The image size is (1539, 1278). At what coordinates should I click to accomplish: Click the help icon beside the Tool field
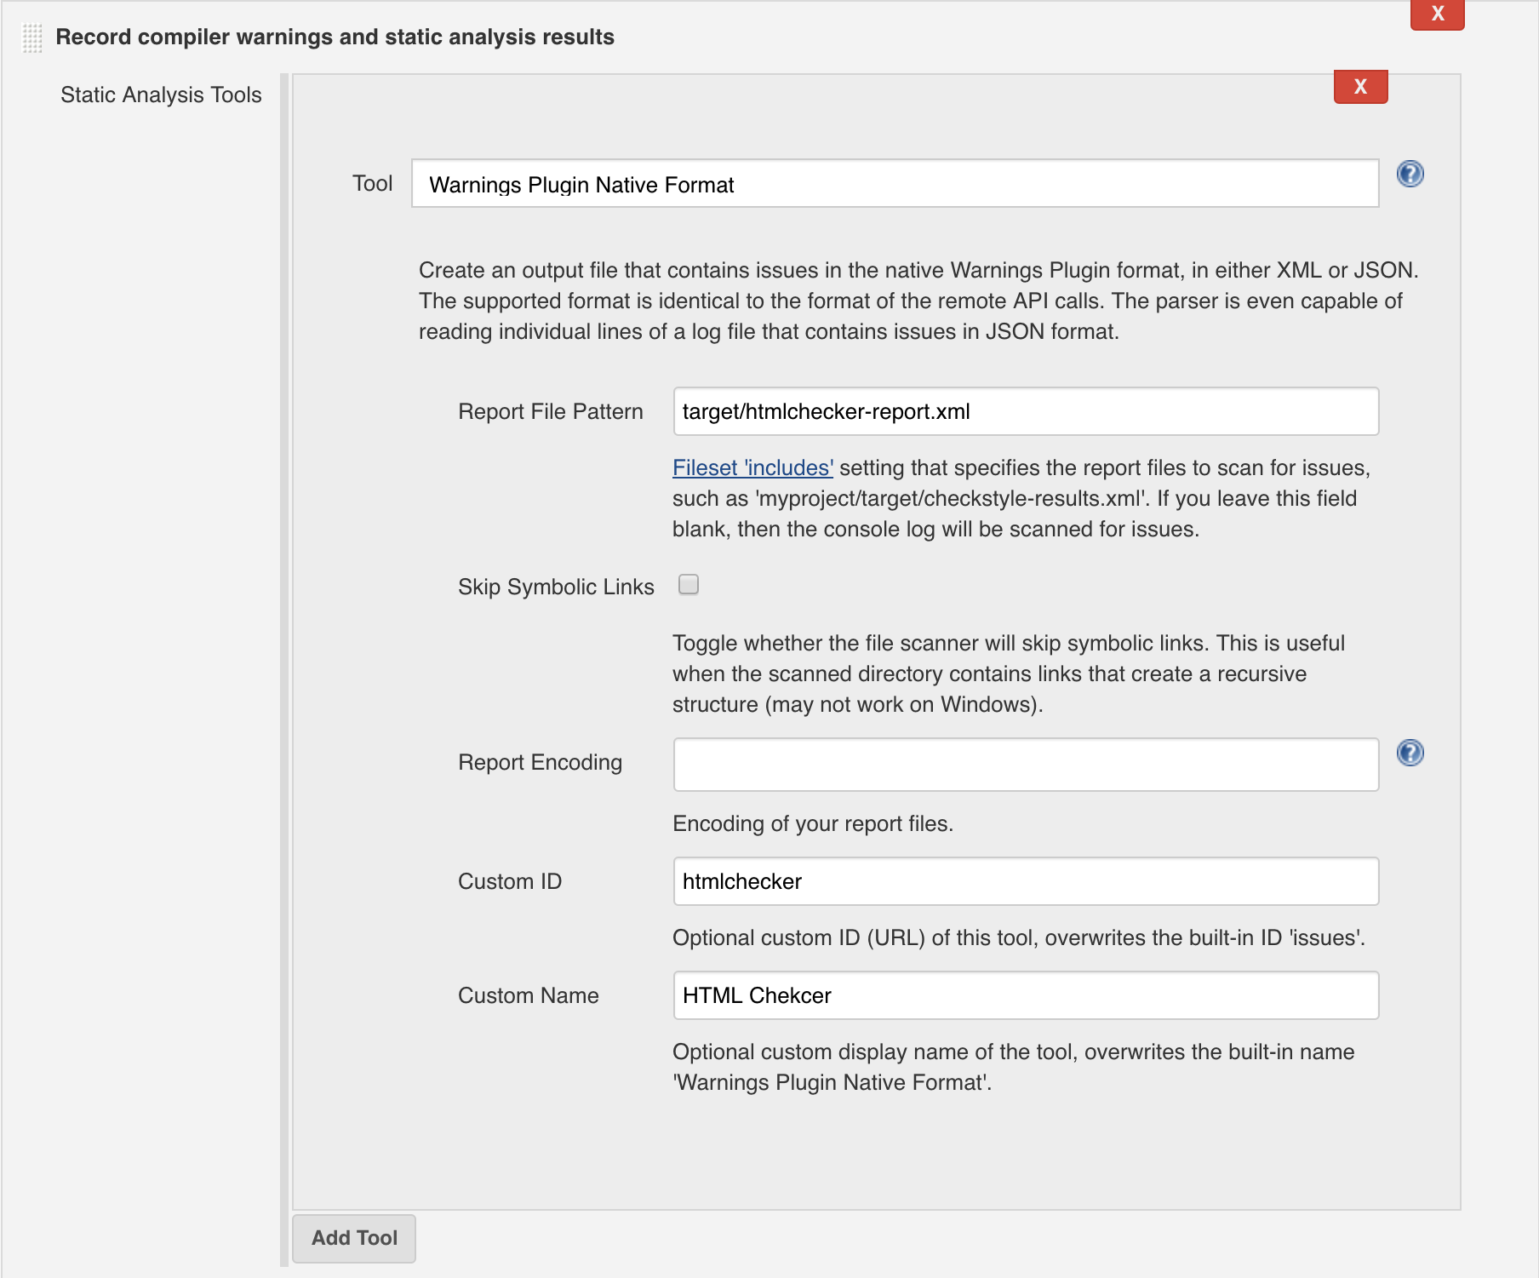point(1410,175)
